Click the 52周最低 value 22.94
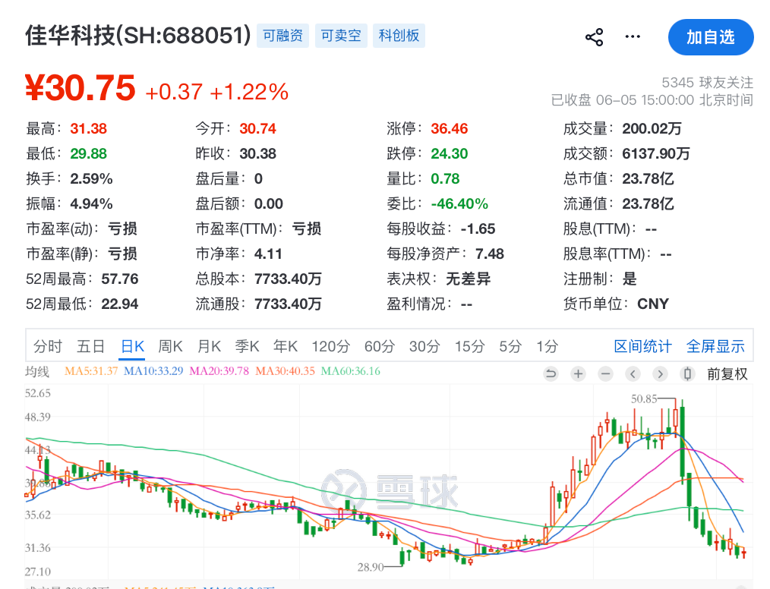Viewport: 770px width, 589px height. pyautogui.click(x=120, y=304)
